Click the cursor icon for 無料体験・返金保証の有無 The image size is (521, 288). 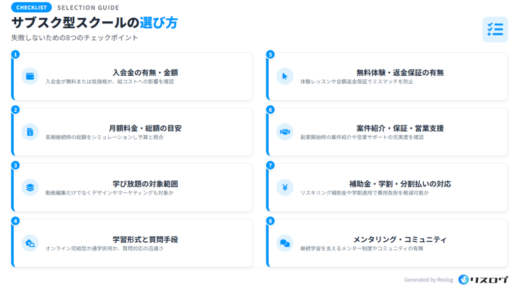[x=285, y=76]
